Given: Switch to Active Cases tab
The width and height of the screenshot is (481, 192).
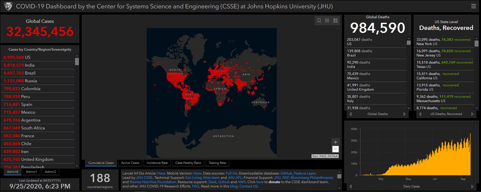Looking at the screenshot, I should click(130, 163).
